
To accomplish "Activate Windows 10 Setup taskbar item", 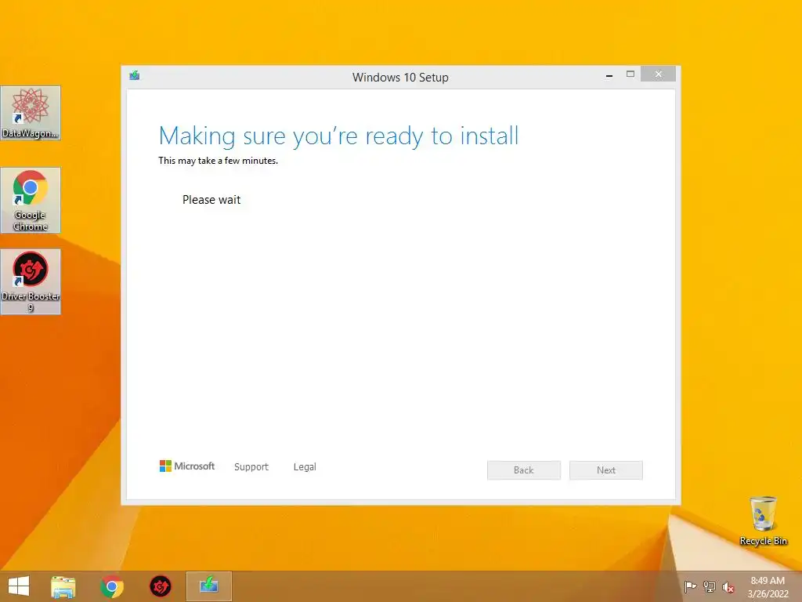I will click(x=208, y=586).
